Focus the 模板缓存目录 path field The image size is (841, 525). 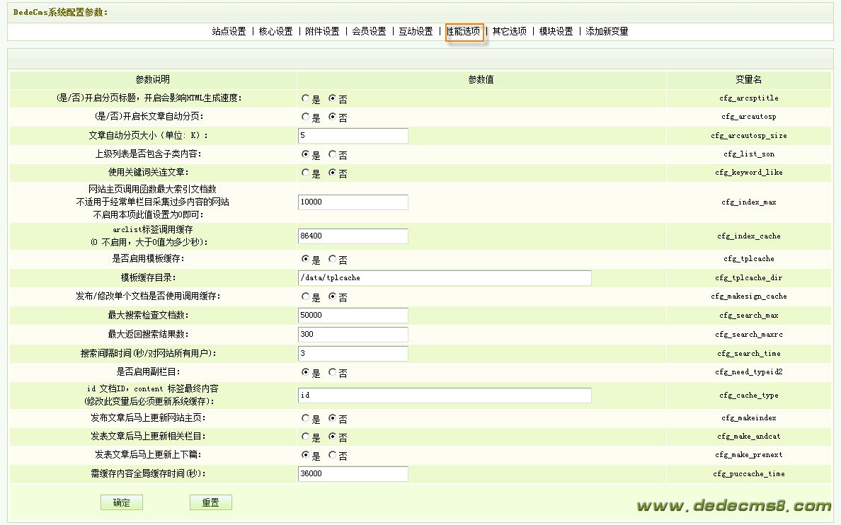(x=445, y=278)
